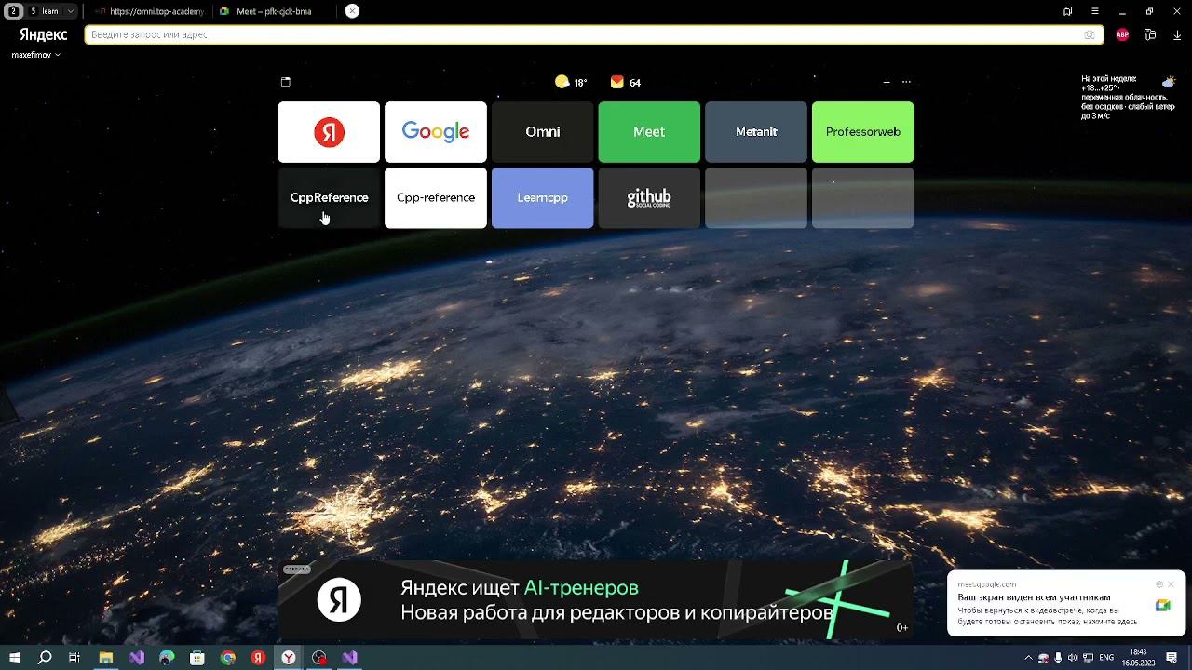
Task: Open the browser hamburger menu
Action: coord(1095,11)
